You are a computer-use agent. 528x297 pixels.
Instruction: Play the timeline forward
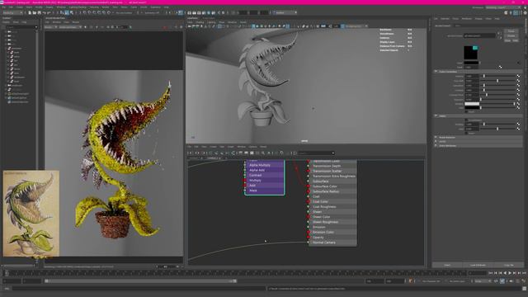click(x=510, y=273)
